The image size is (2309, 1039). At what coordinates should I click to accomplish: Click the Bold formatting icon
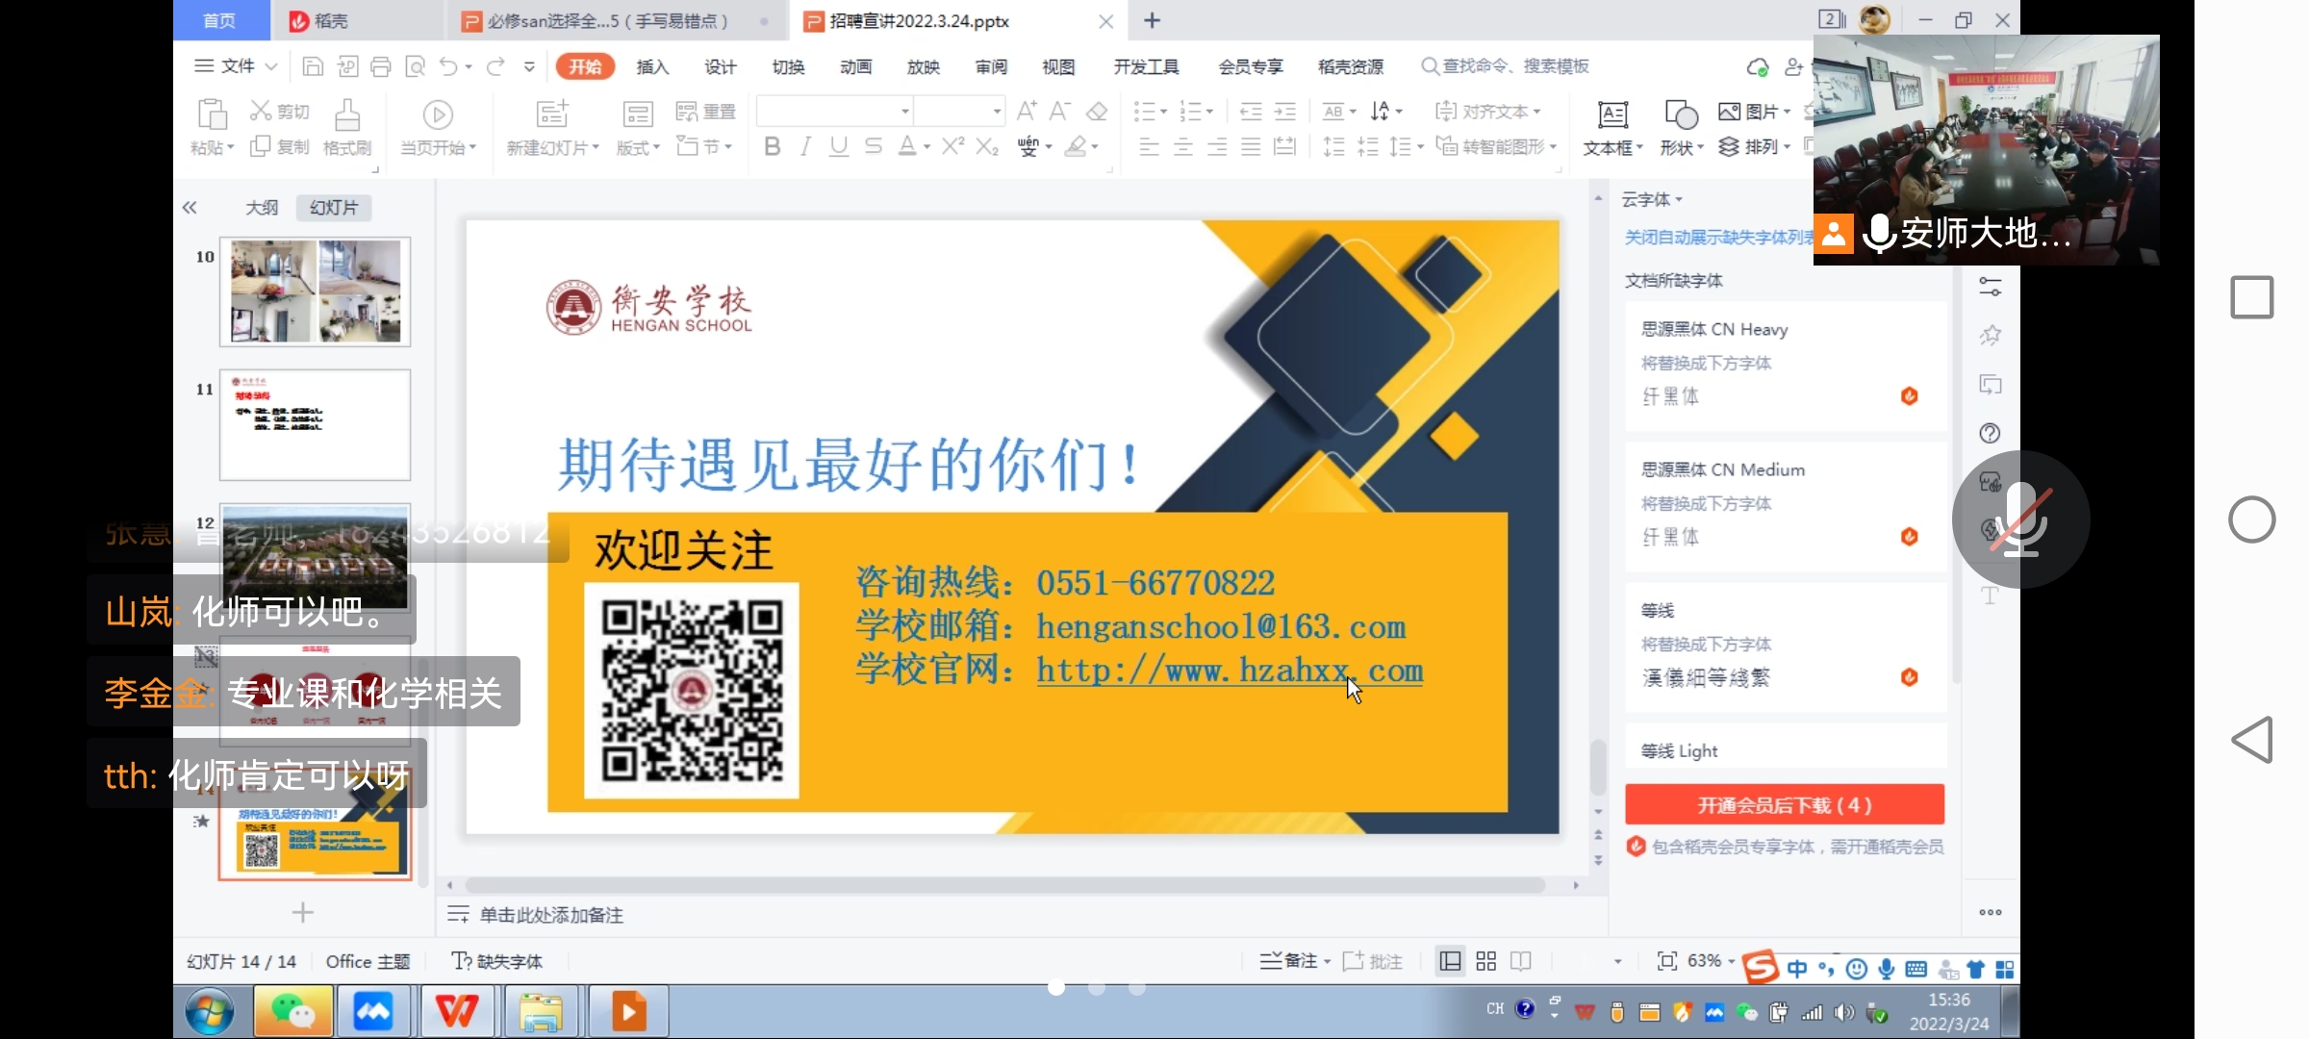click(x=772, y=146)
